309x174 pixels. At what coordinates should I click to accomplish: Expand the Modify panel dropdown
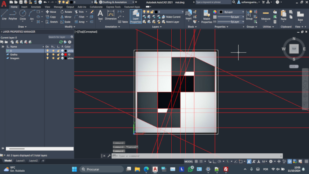tap(70, 26)
